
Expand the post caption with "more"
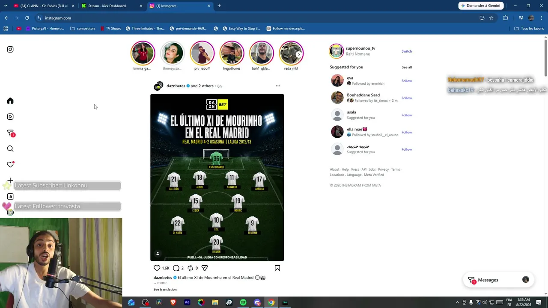click(162, 283)
